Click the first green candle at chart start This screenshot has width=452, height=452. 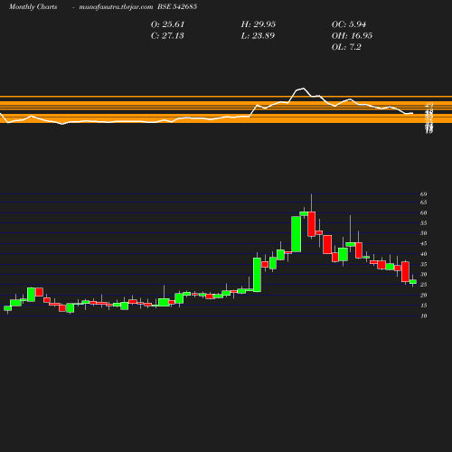tap(7, 308)
